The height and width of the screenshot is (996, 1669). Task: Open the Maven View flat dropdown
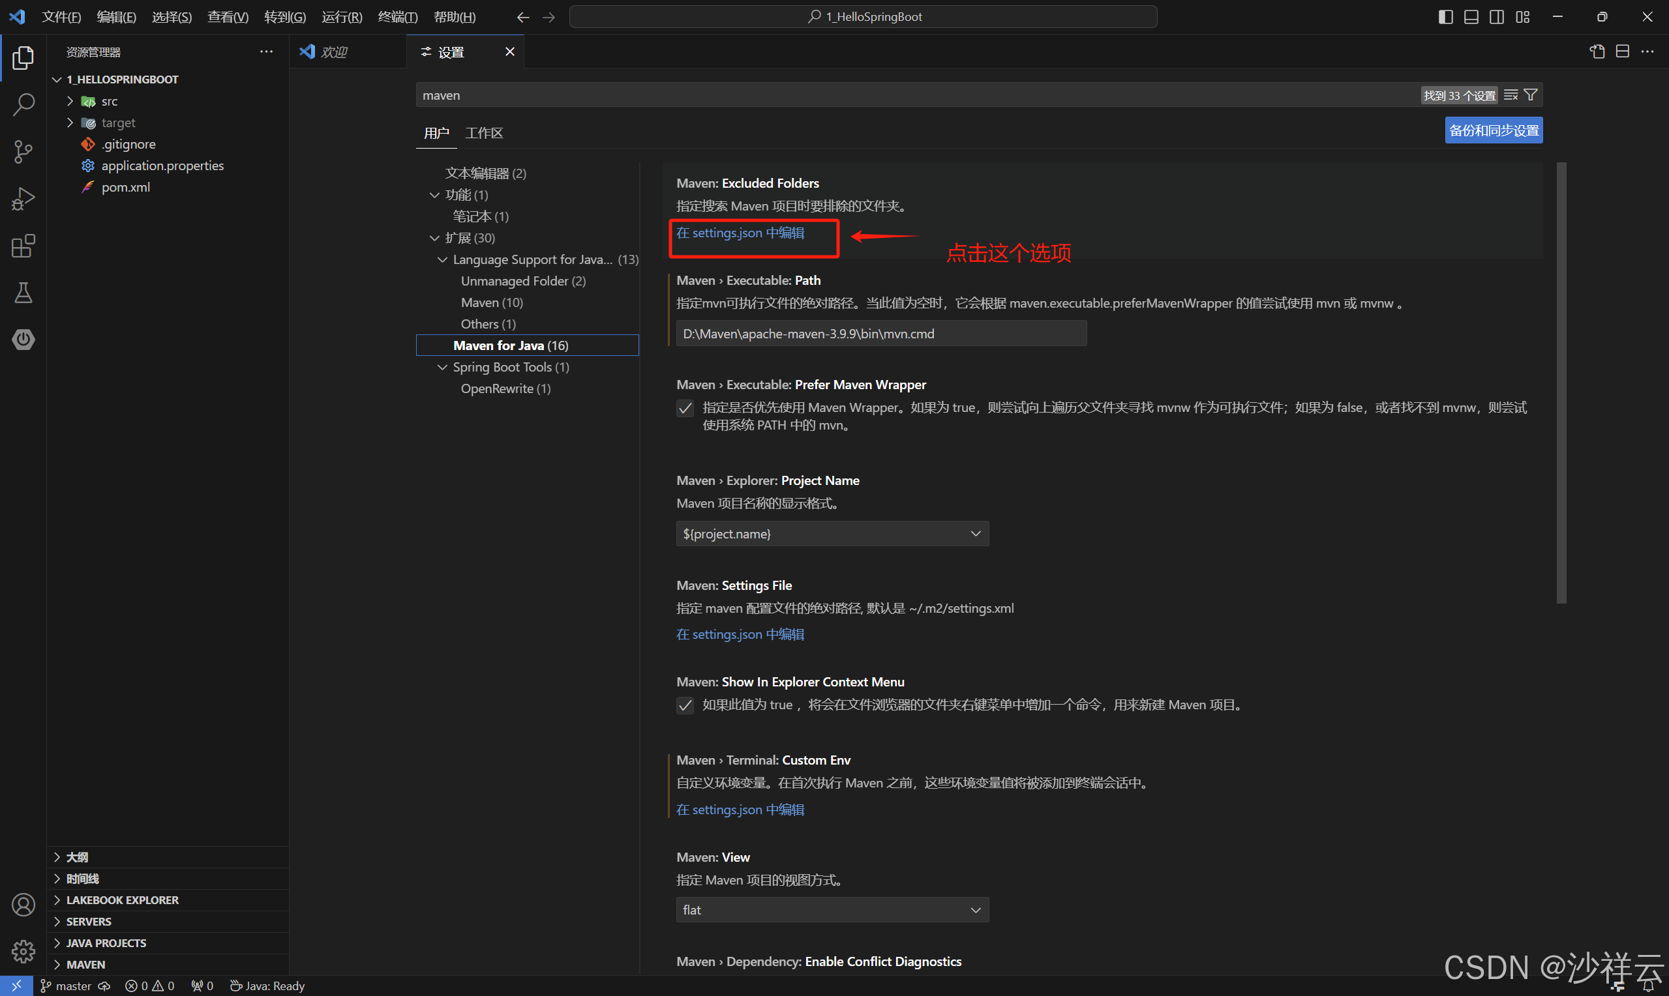point(832,910)
